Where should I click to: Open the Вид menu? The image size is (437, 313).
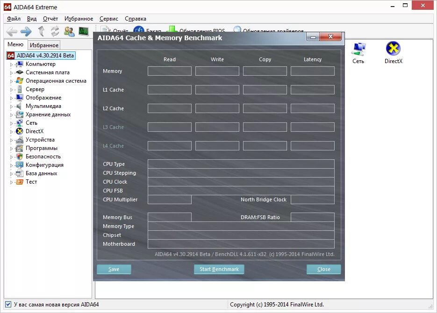[32, 19]
